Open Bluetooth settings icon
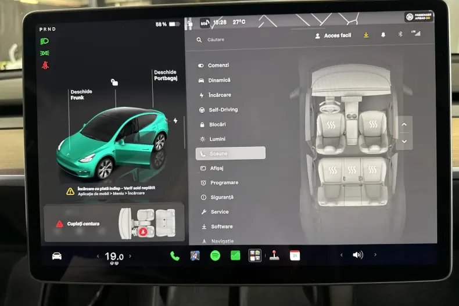Screen dimensions: 459x306 (x=400, y=34)
